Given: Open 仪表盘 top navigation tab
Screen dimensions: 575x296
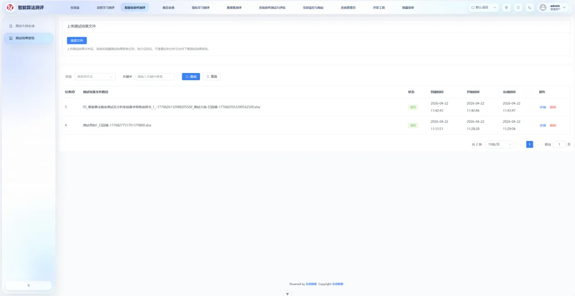Looking at the screenshot, I should pos(75,8).
